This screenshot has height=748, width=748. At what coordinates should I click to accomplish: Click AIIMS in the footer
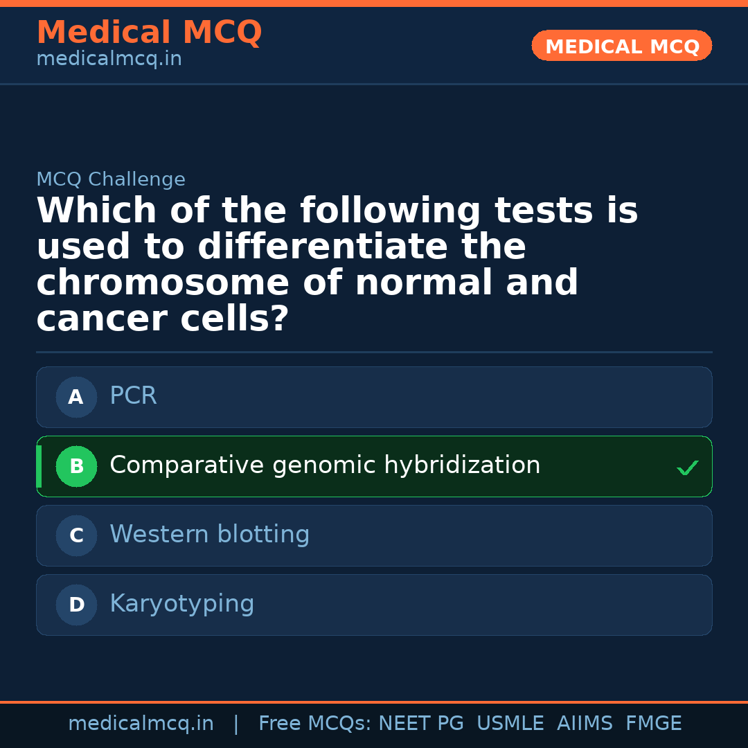[585, 724]
